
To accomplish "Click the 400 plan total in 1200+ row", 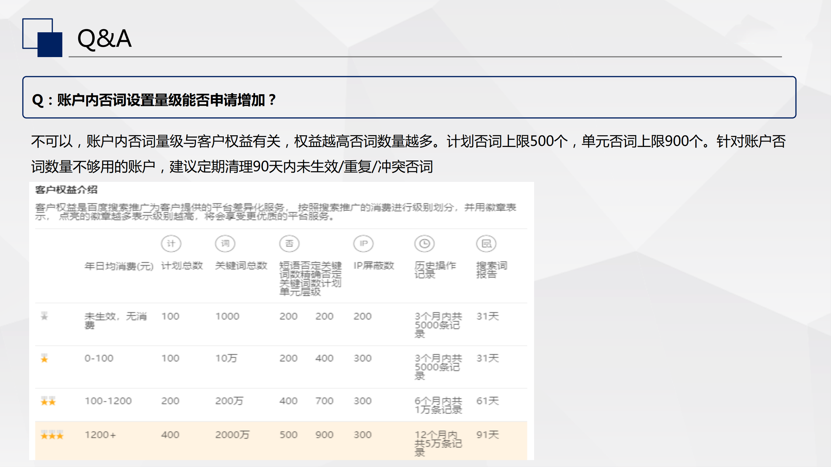I will point(170,435).
